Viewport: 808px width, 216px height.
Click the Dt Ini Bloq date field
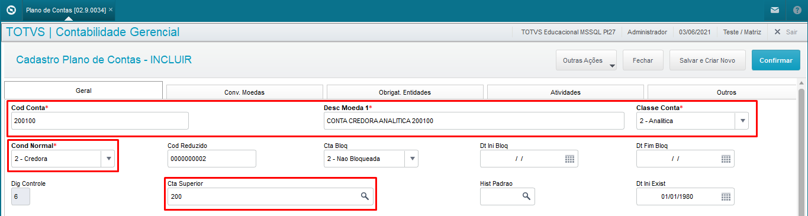[529, 159]
